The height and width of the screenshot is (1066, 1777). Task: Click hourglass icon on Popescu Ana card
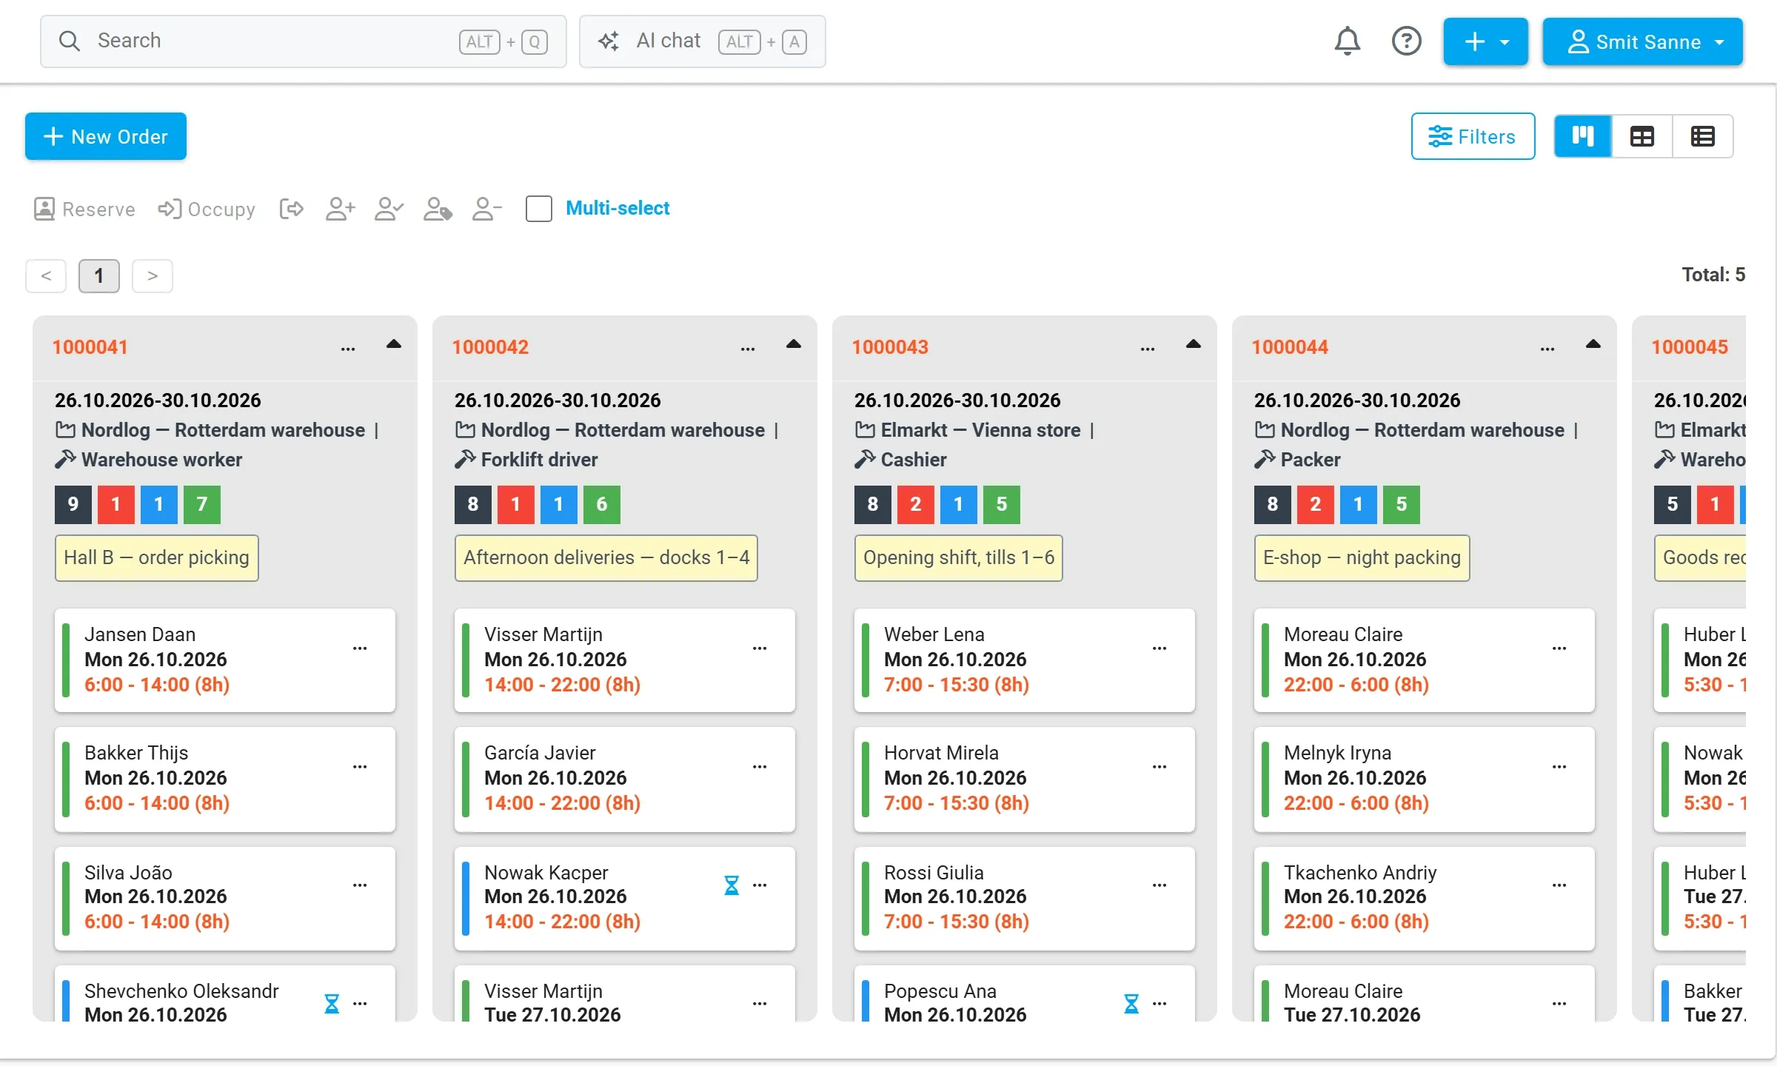coord(1131,1004)
